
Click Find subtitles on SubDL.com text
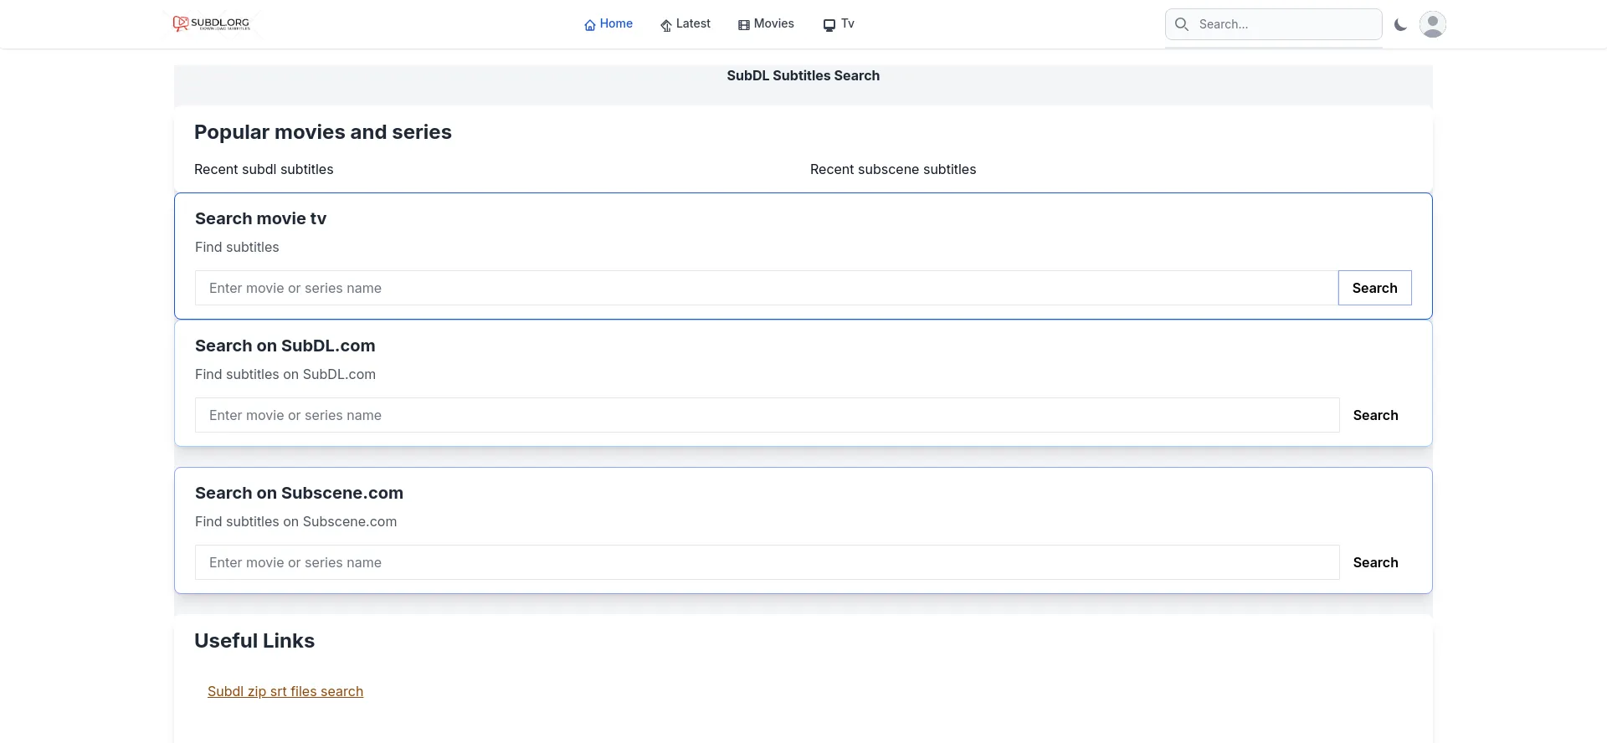click(x=285, y=374)
